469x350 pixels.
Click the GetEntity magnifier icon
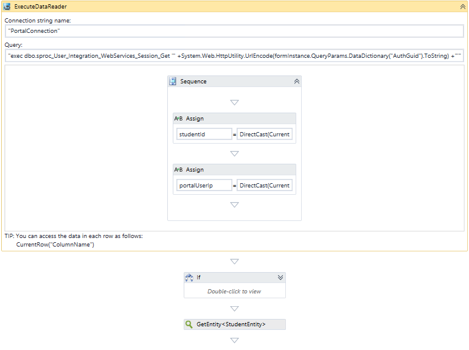189,324
